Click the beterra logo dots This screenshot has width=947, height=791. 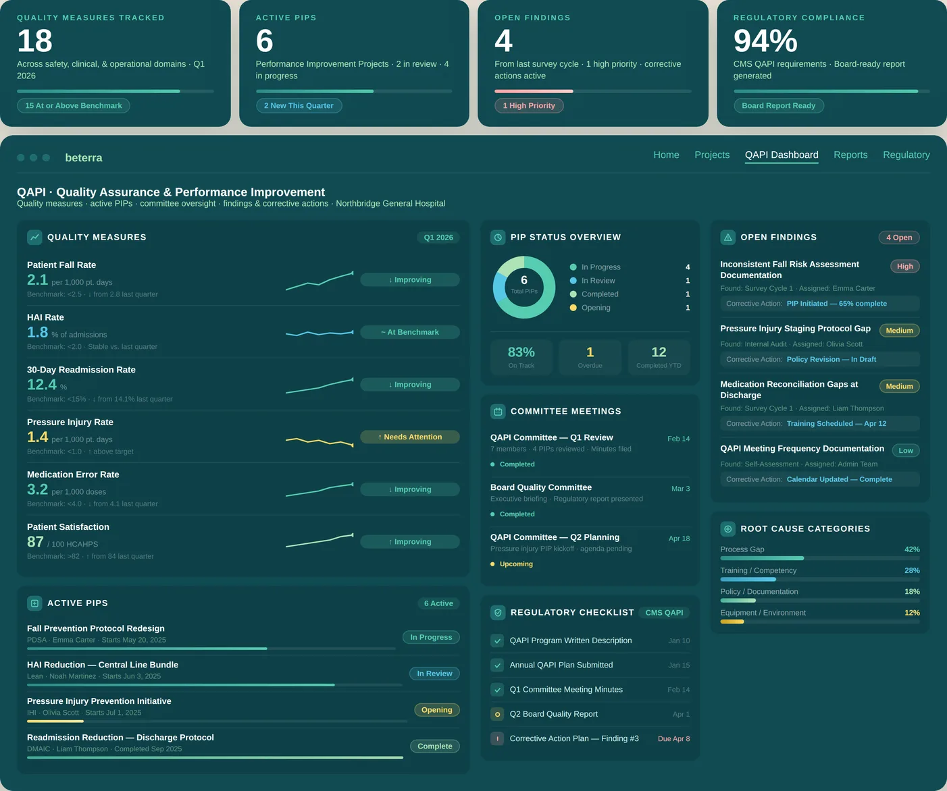point(33,157)
